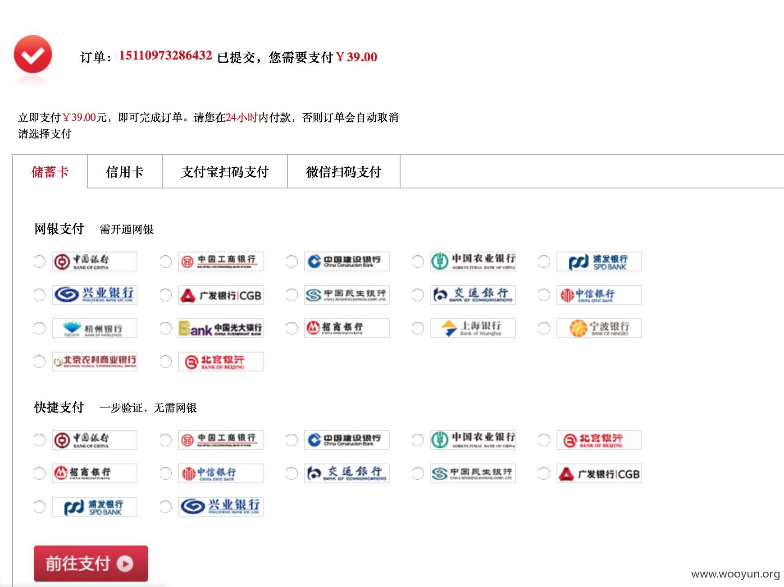Select 建设银行 radio under 快捷支付
784x587 pixels.
pyautogui.click(x=292, y=440)
